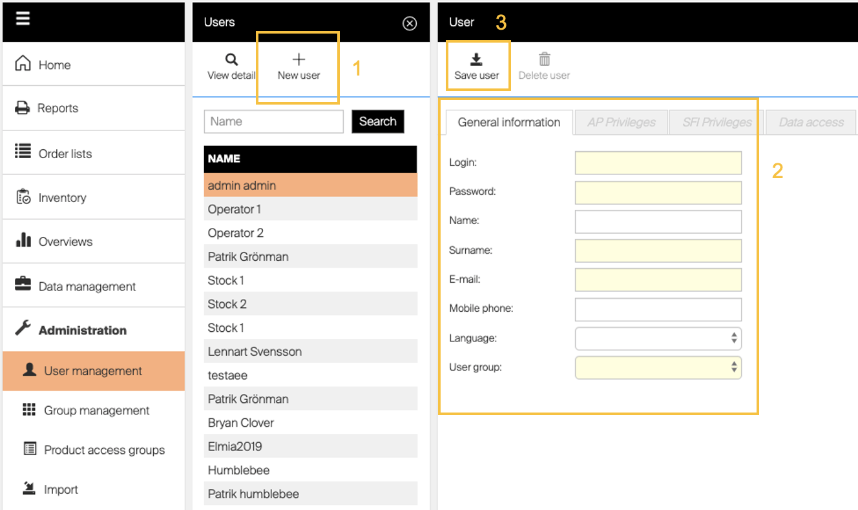Image resolution: width=858 pixels, height=510 pixels.
Task: Click the Name search field
Action: coord(273,121)
